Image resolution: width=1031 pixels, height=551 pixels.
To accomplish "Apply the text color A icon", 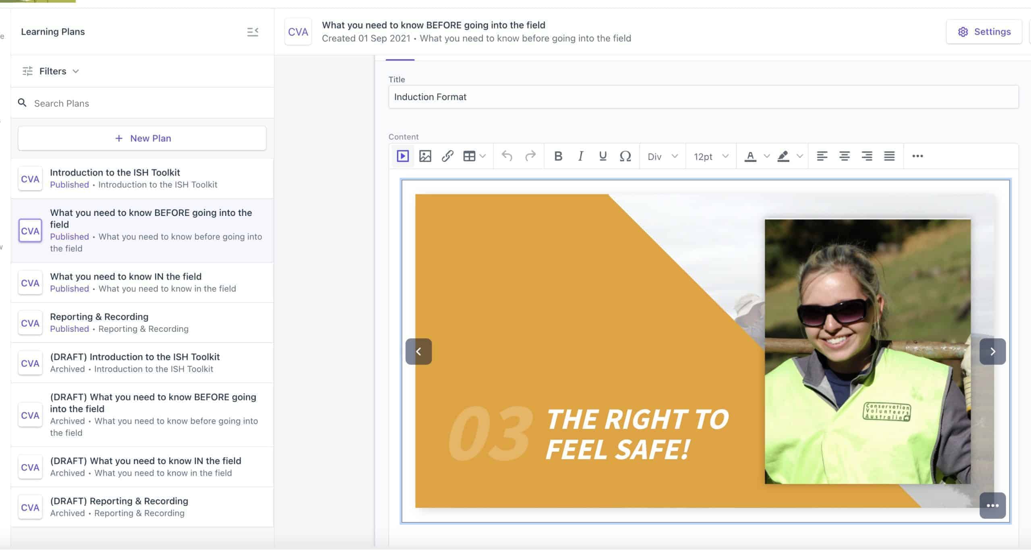I will click(750, 156).
